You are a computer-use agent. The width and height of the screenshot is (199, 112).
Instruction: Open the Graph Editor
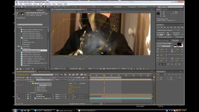85,75
